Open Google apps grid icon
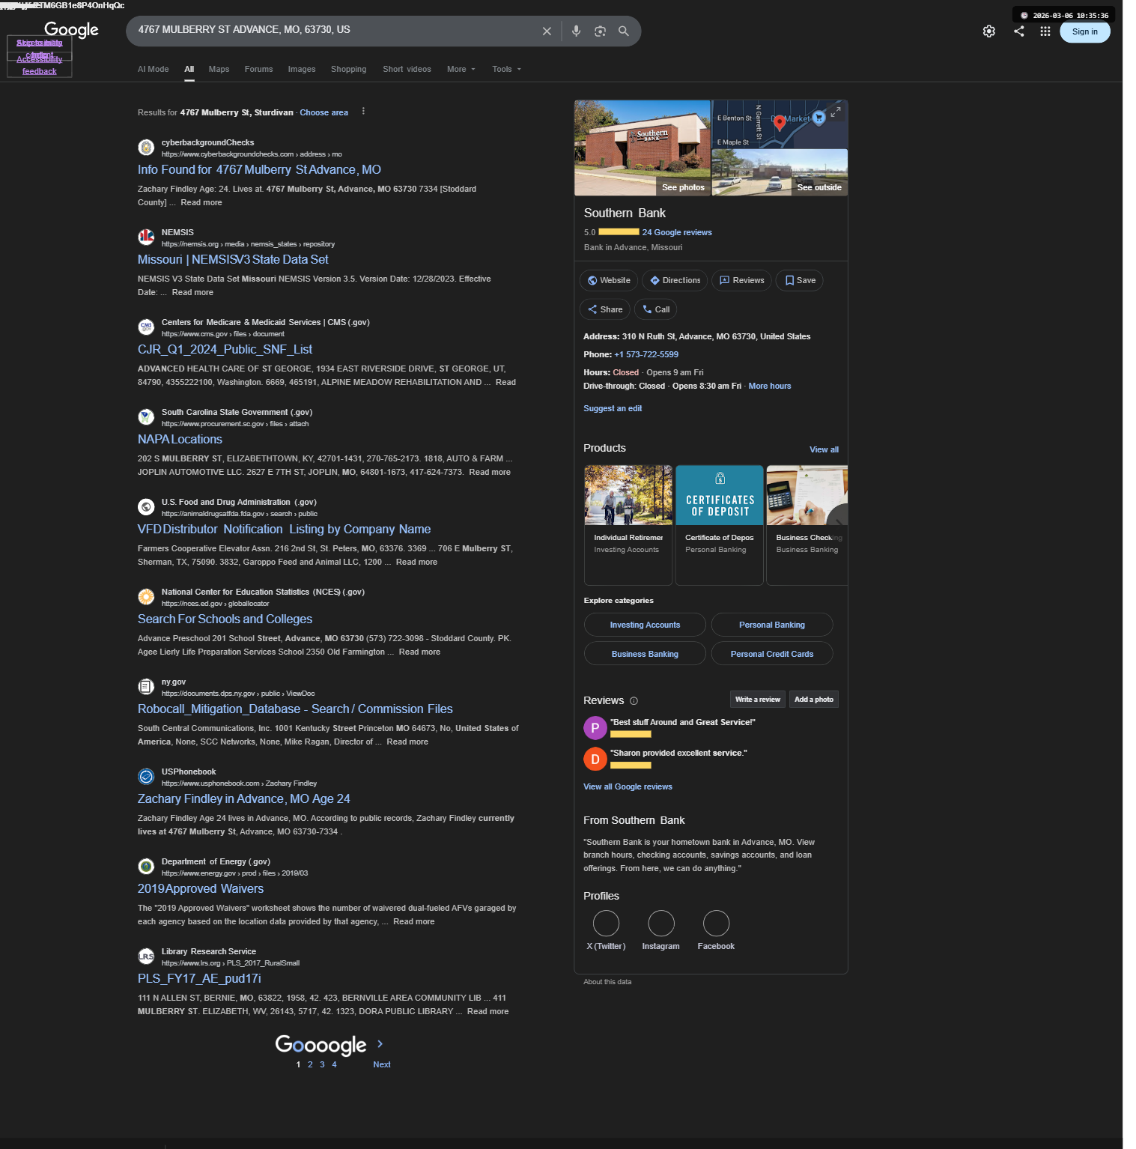Viewport: 1136px width, 1149px height. 1045,31
